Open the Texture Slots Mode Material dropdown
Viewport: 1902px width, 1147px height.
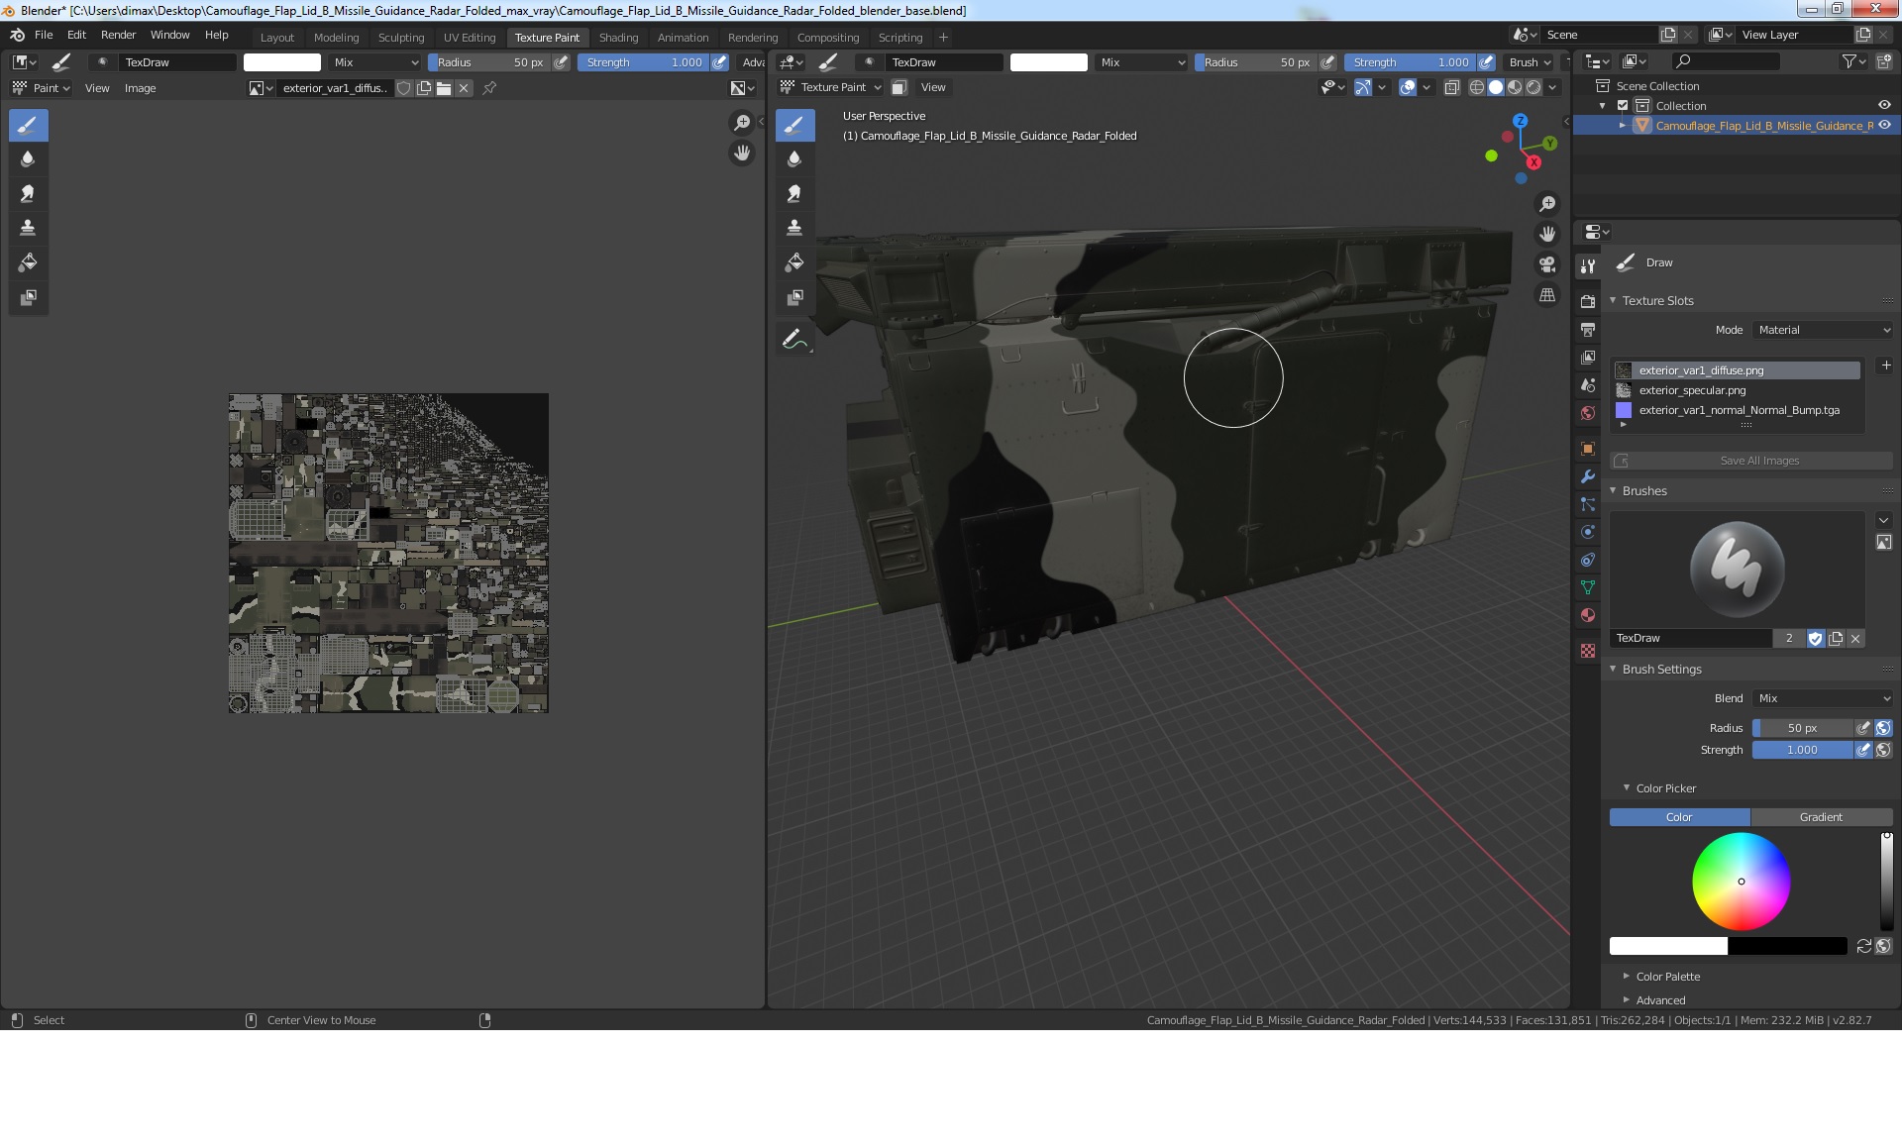pos(1823,330)
